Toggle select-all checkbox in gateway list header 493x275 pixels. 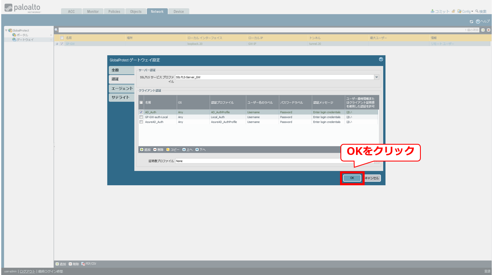tap(62, 38)
